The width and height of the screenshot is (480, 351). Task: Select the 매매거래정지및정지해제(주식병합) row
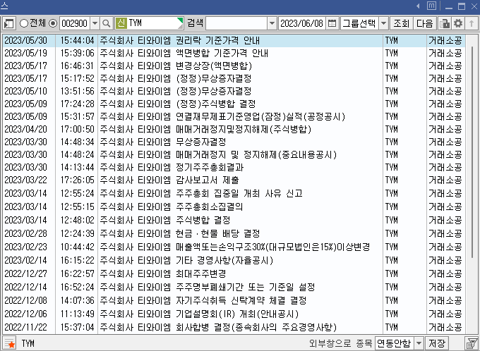point(234,129)
